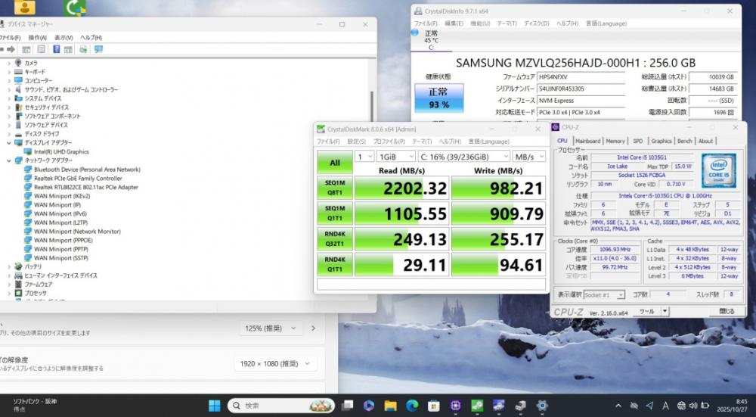Click the chevron beside the 125% scale dropdown
The image size is (756, 417).
click(314, 328)
